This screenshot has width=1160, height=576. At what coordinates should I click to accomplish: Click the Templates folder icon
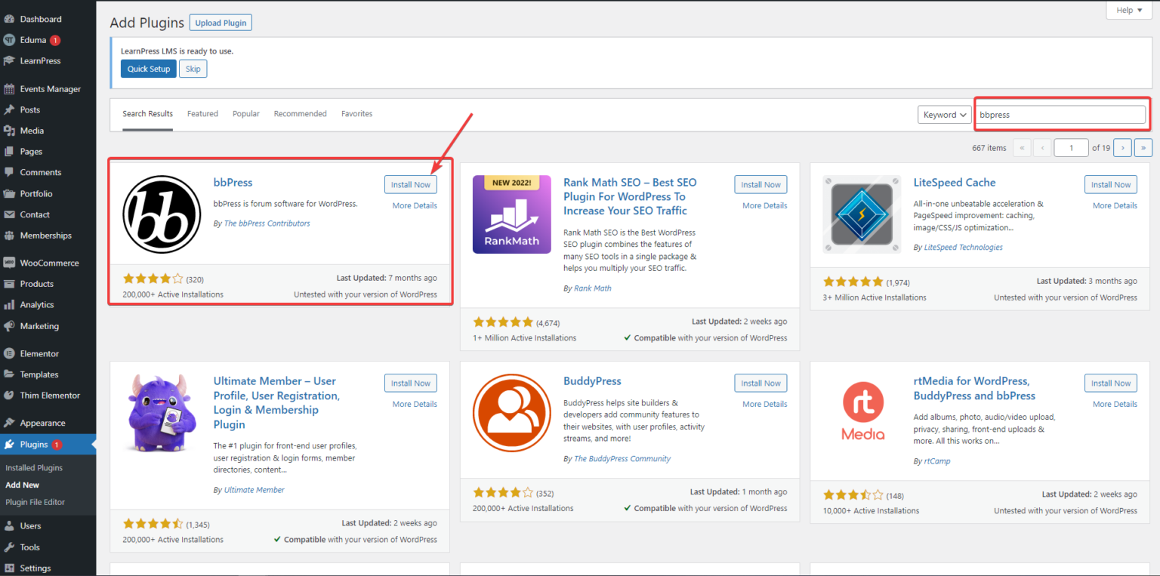pos(9,374)
